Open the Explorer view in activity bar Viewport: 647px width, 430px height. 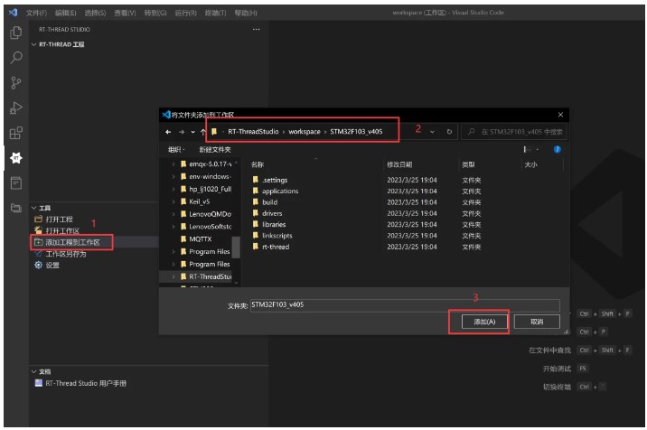point(15,33)
